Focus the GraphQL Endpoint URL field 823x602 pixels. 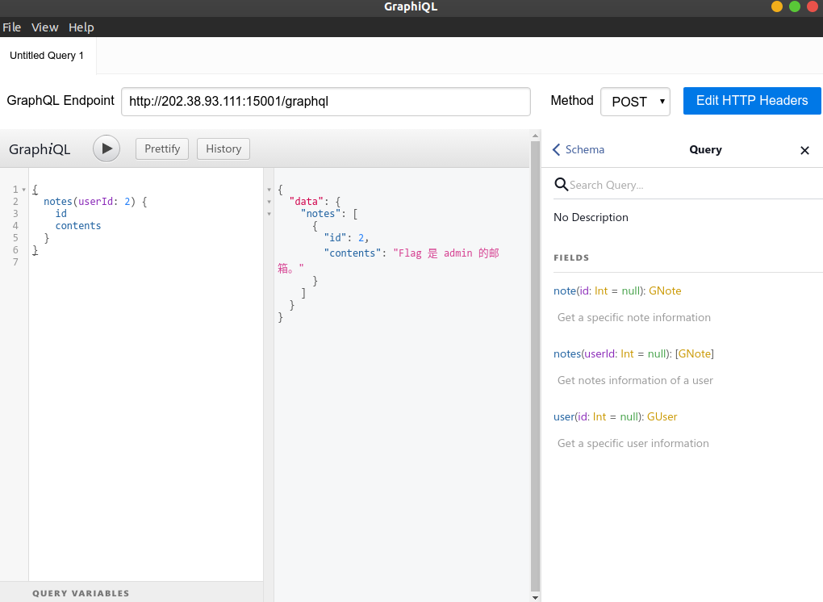coord(325,102)
